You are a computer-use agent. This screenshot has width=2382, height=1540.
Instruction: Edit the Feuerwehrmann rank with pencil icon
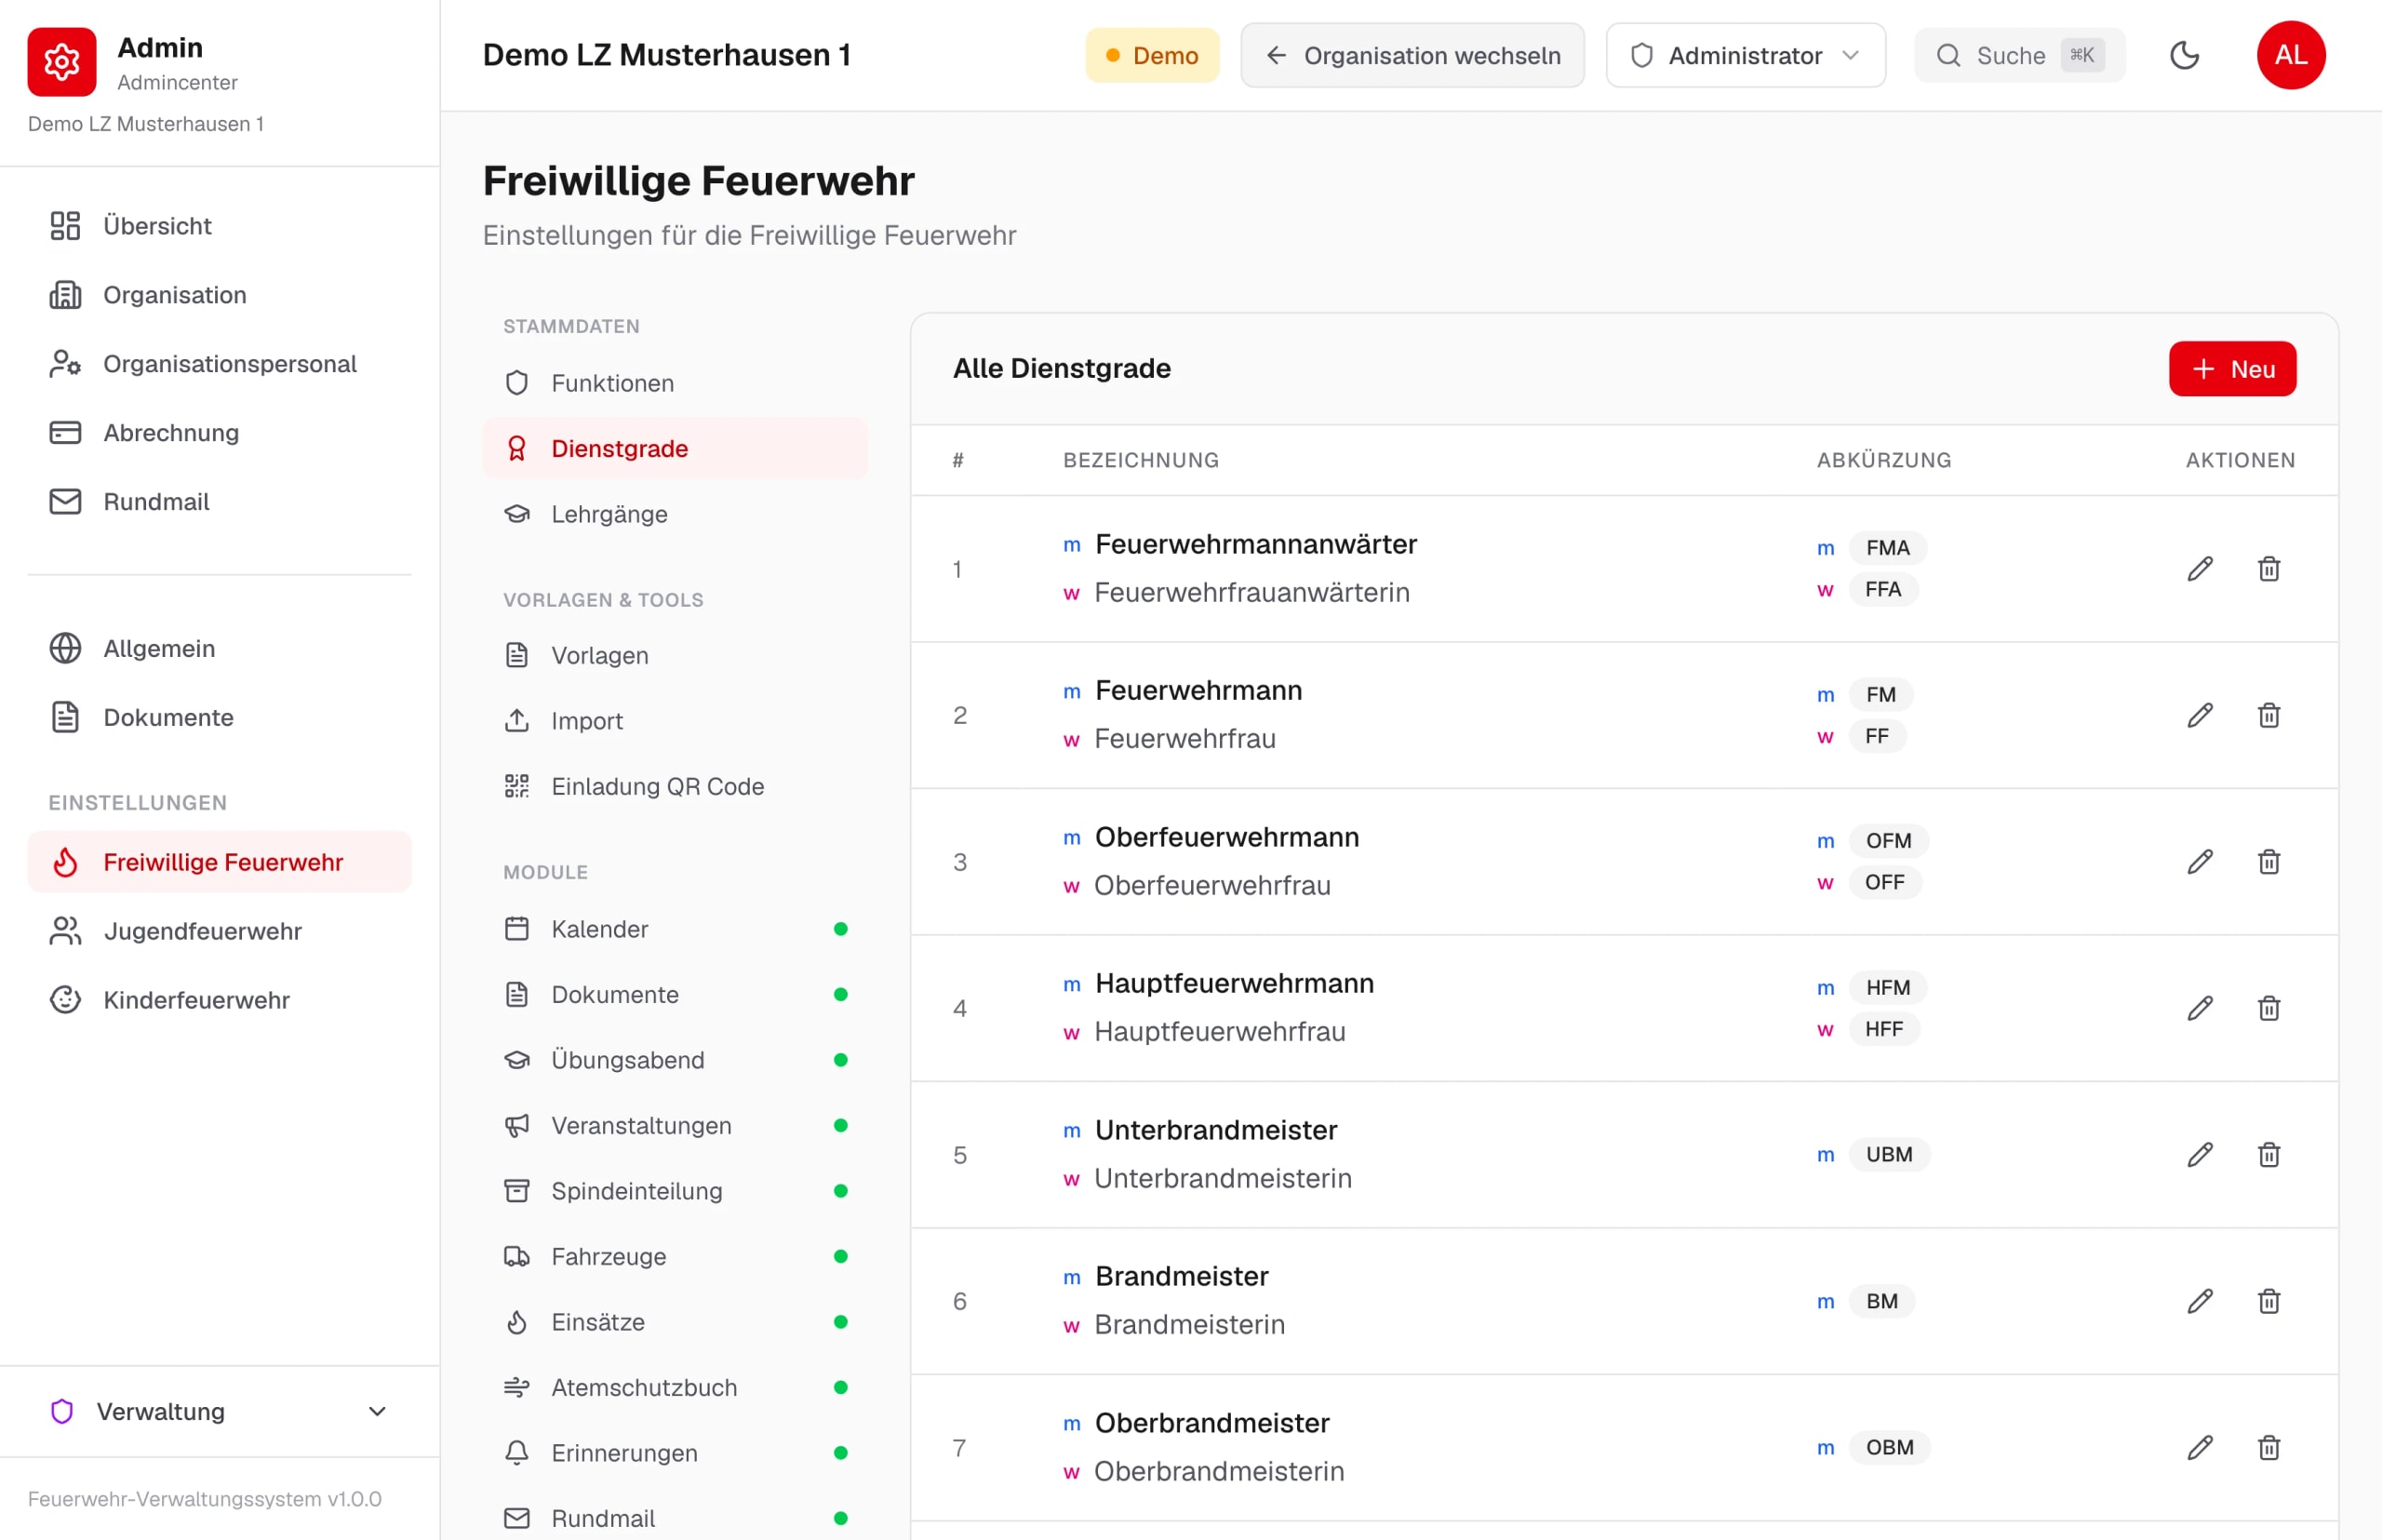pyautogui.click(x=2199, y=715)
